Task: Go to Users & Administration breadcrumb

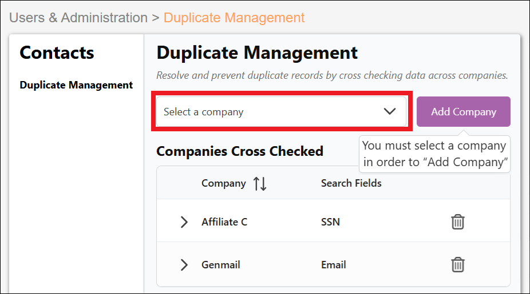Action: pos(78,18)
